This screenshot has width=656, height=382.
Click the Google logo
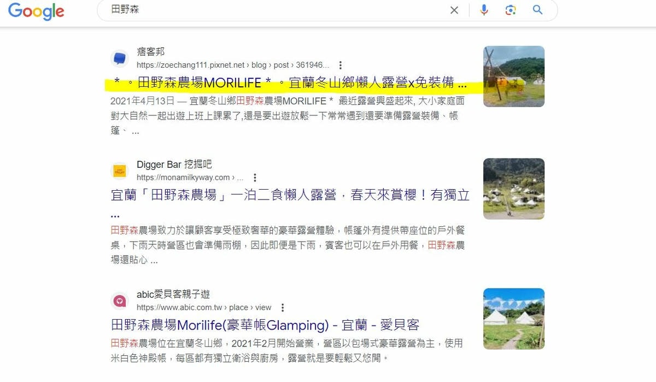[36, 11]
